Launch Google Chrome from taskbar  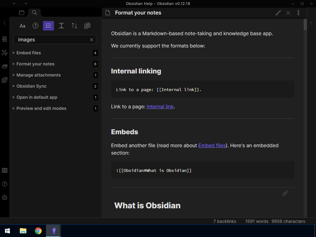click(x=38, y=231)
